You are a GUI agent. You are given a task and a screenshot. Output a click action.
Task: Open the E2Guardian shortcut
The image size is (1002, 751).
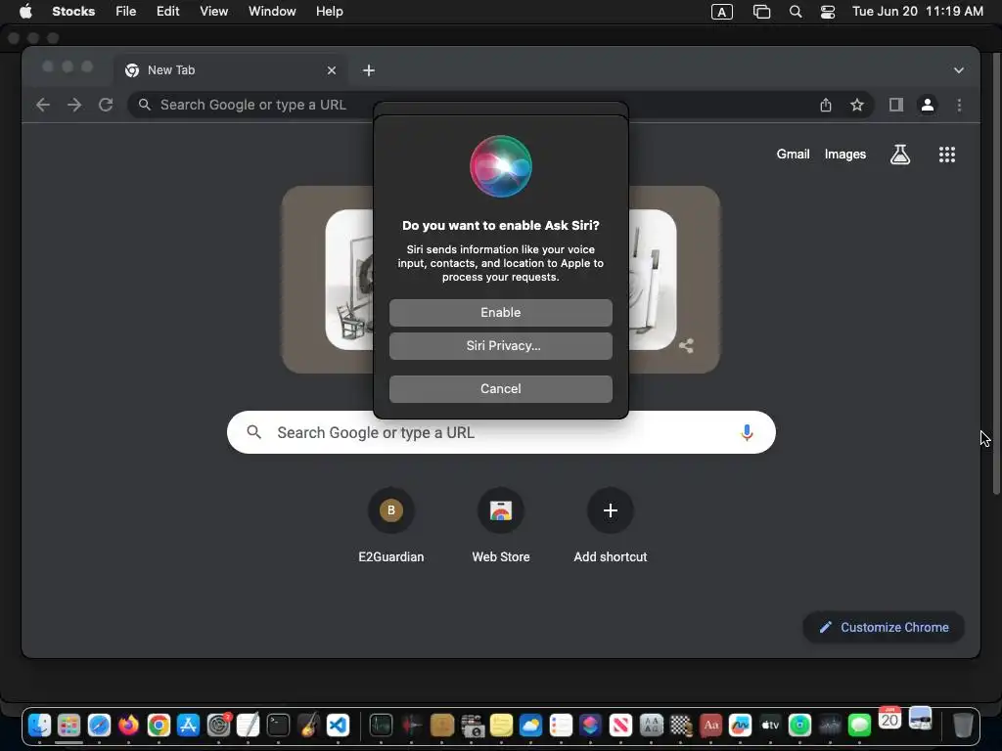(391, 525)
